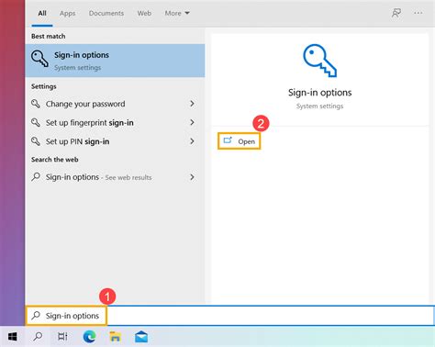Image resolution: width=435 pixels, height=347 pixels.
Task: Open Task View from the taskbar
Action: (x=62, y=337)
